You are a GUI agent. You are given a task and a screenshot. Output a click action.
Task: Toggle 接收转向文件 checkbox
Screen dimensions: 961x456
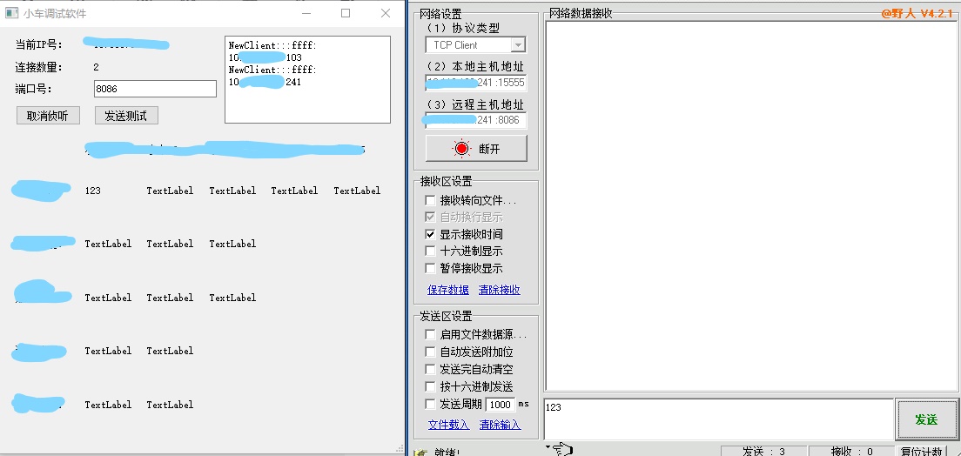pos(430,200)
